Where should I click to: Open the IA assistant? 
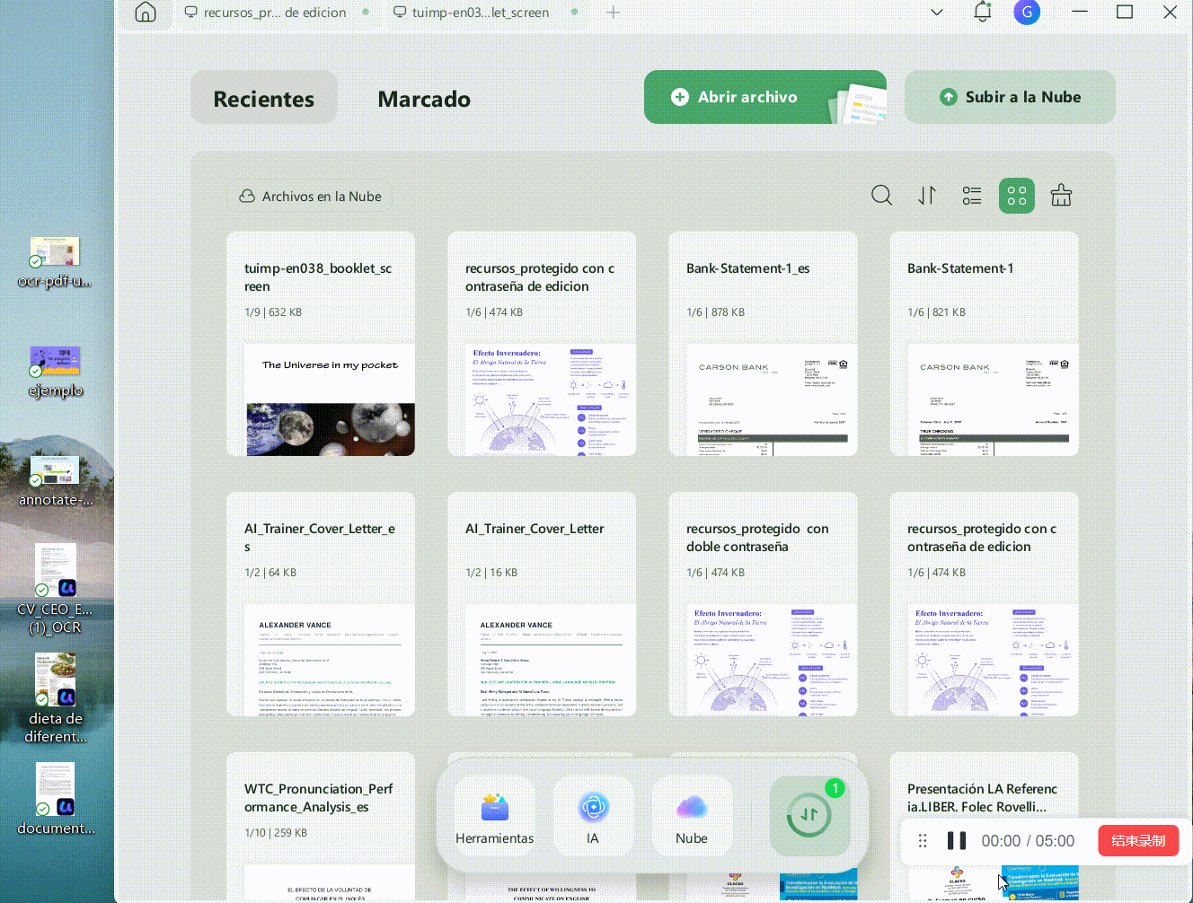click(x=593, y=817)
